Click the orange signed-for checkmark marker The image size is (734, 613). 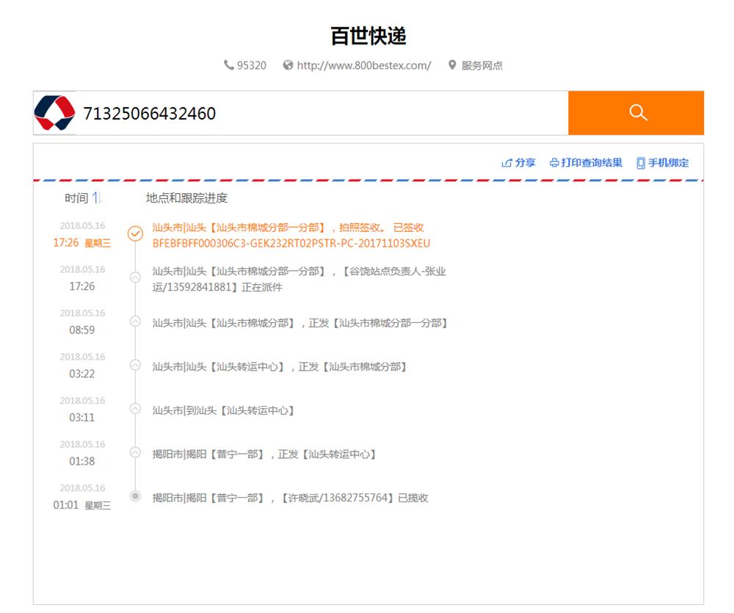click(x=135, y=233)
